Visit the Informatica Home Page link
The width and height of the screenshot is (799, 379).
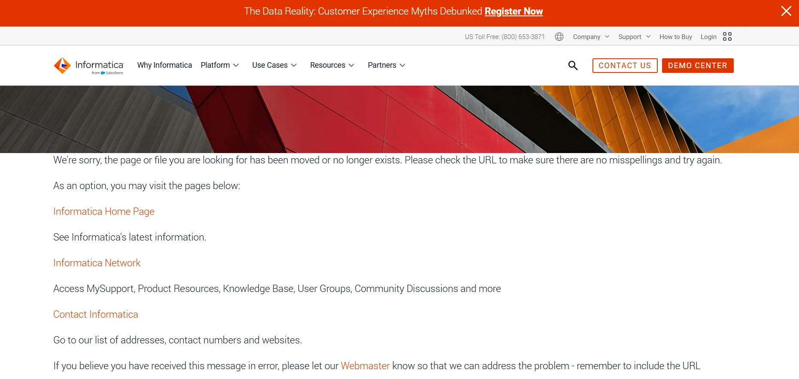[104, 211]
